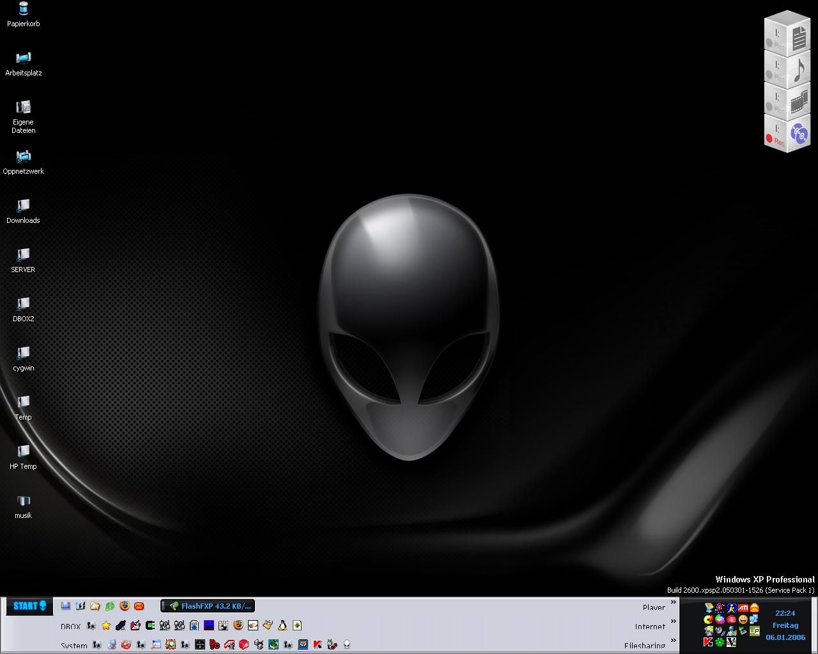The width and height of the screenshot is (818, 654).
Task: Switch to FlashFXP taskbar item
Action: point(208,606)
